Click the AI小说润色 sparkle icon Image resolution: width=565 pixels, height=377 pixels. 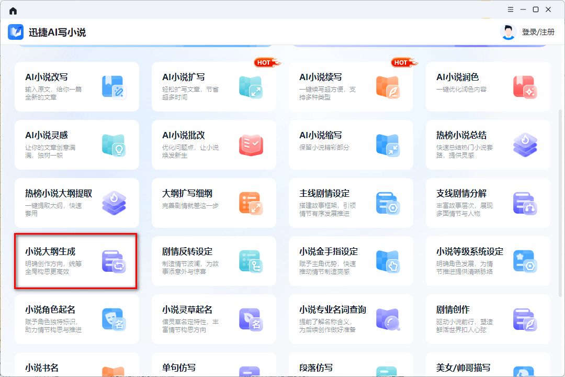coord(525,86)
